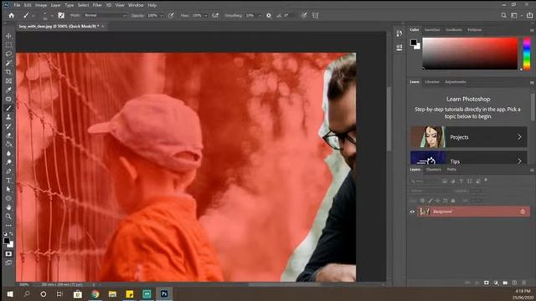Select the Lasso tool
Image resolution: width=536 pixels, height=301 pixels.
pos(9,54)
